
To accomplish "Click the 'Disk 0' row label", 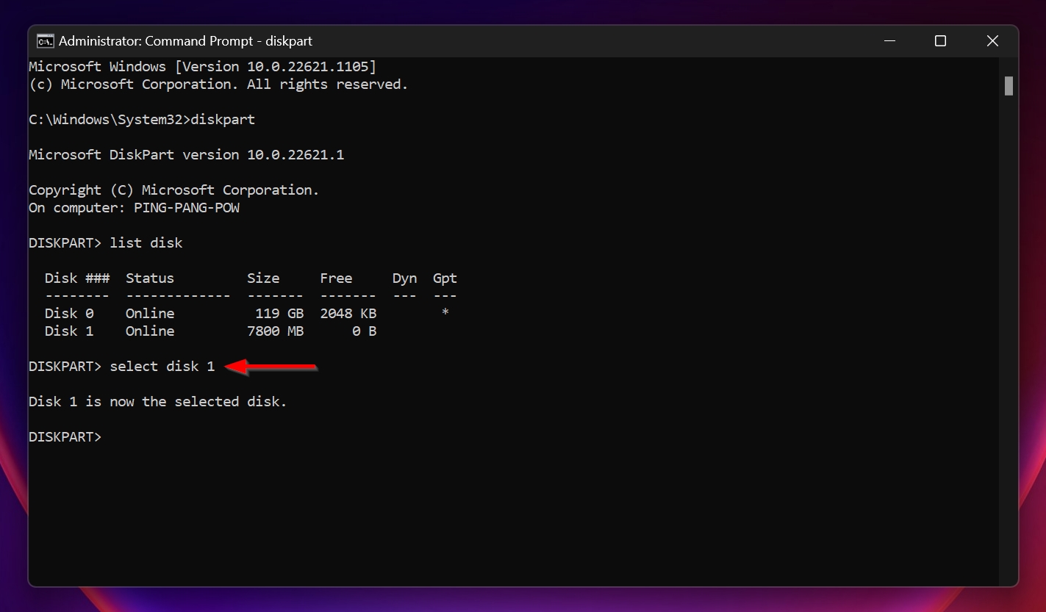I will point(69,314).
